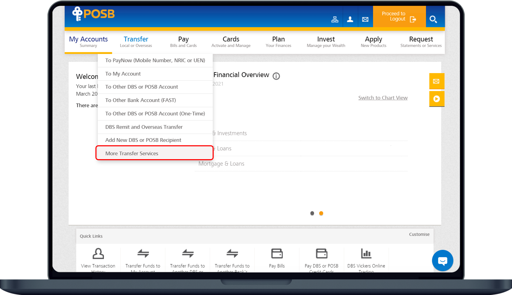Expand the Cards Activate and Manage menu
The height and width of the screenshot is (295, 512).
pos(231,42)
